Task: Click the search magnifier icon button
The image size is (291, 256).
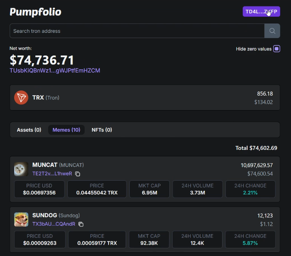Action: [272, 31]
